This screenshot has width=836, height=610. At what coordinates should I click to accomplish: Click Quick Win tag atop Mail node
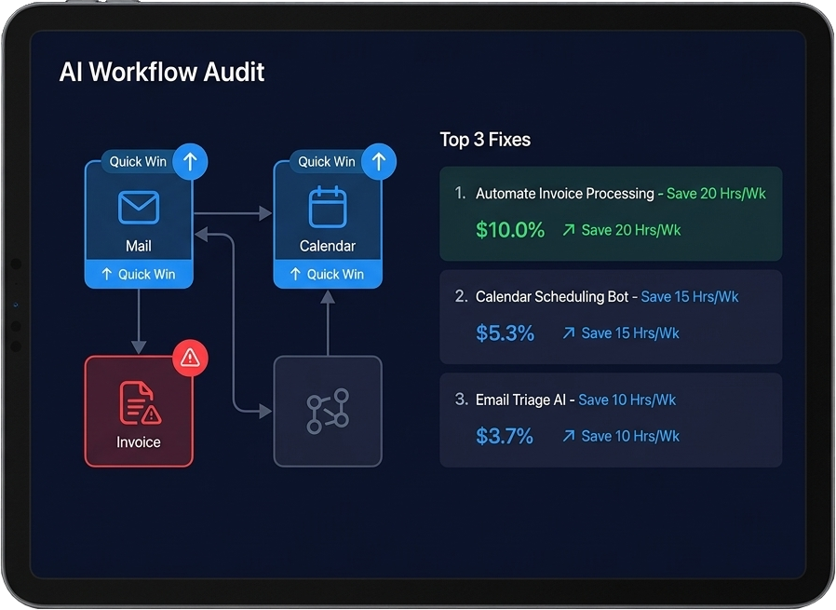[x=138, y=161]
